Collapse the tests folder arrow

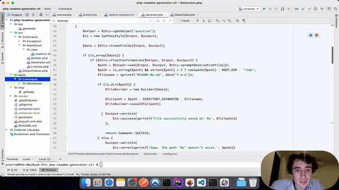[11, 75]
